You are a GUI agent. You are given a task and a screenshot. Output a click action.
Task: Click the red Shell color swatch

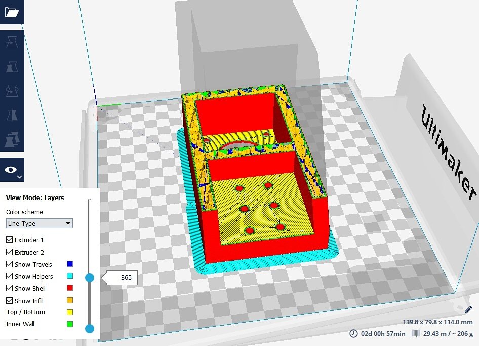coord(70,288)
